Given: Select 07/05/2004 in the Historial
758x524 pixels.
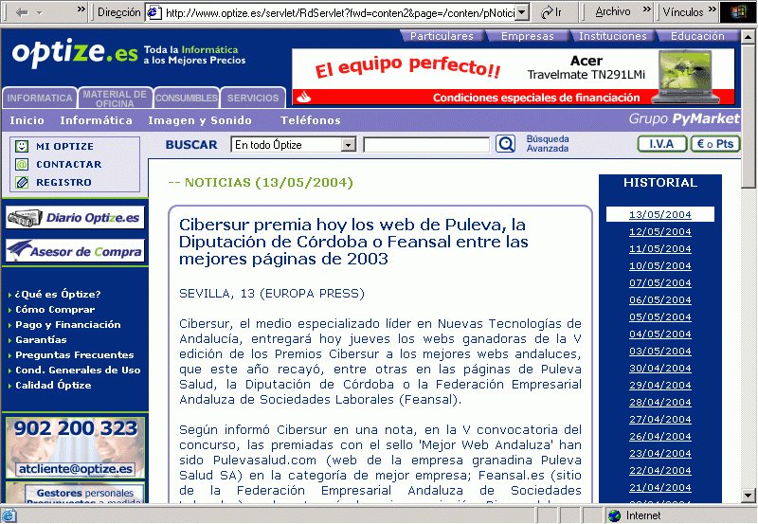Looking at the screenshot, I should click(659, 282).
